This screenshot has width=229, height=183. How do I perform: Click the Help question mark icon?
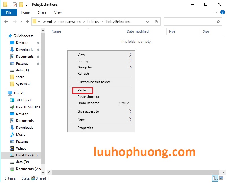(x=223, y=12)
